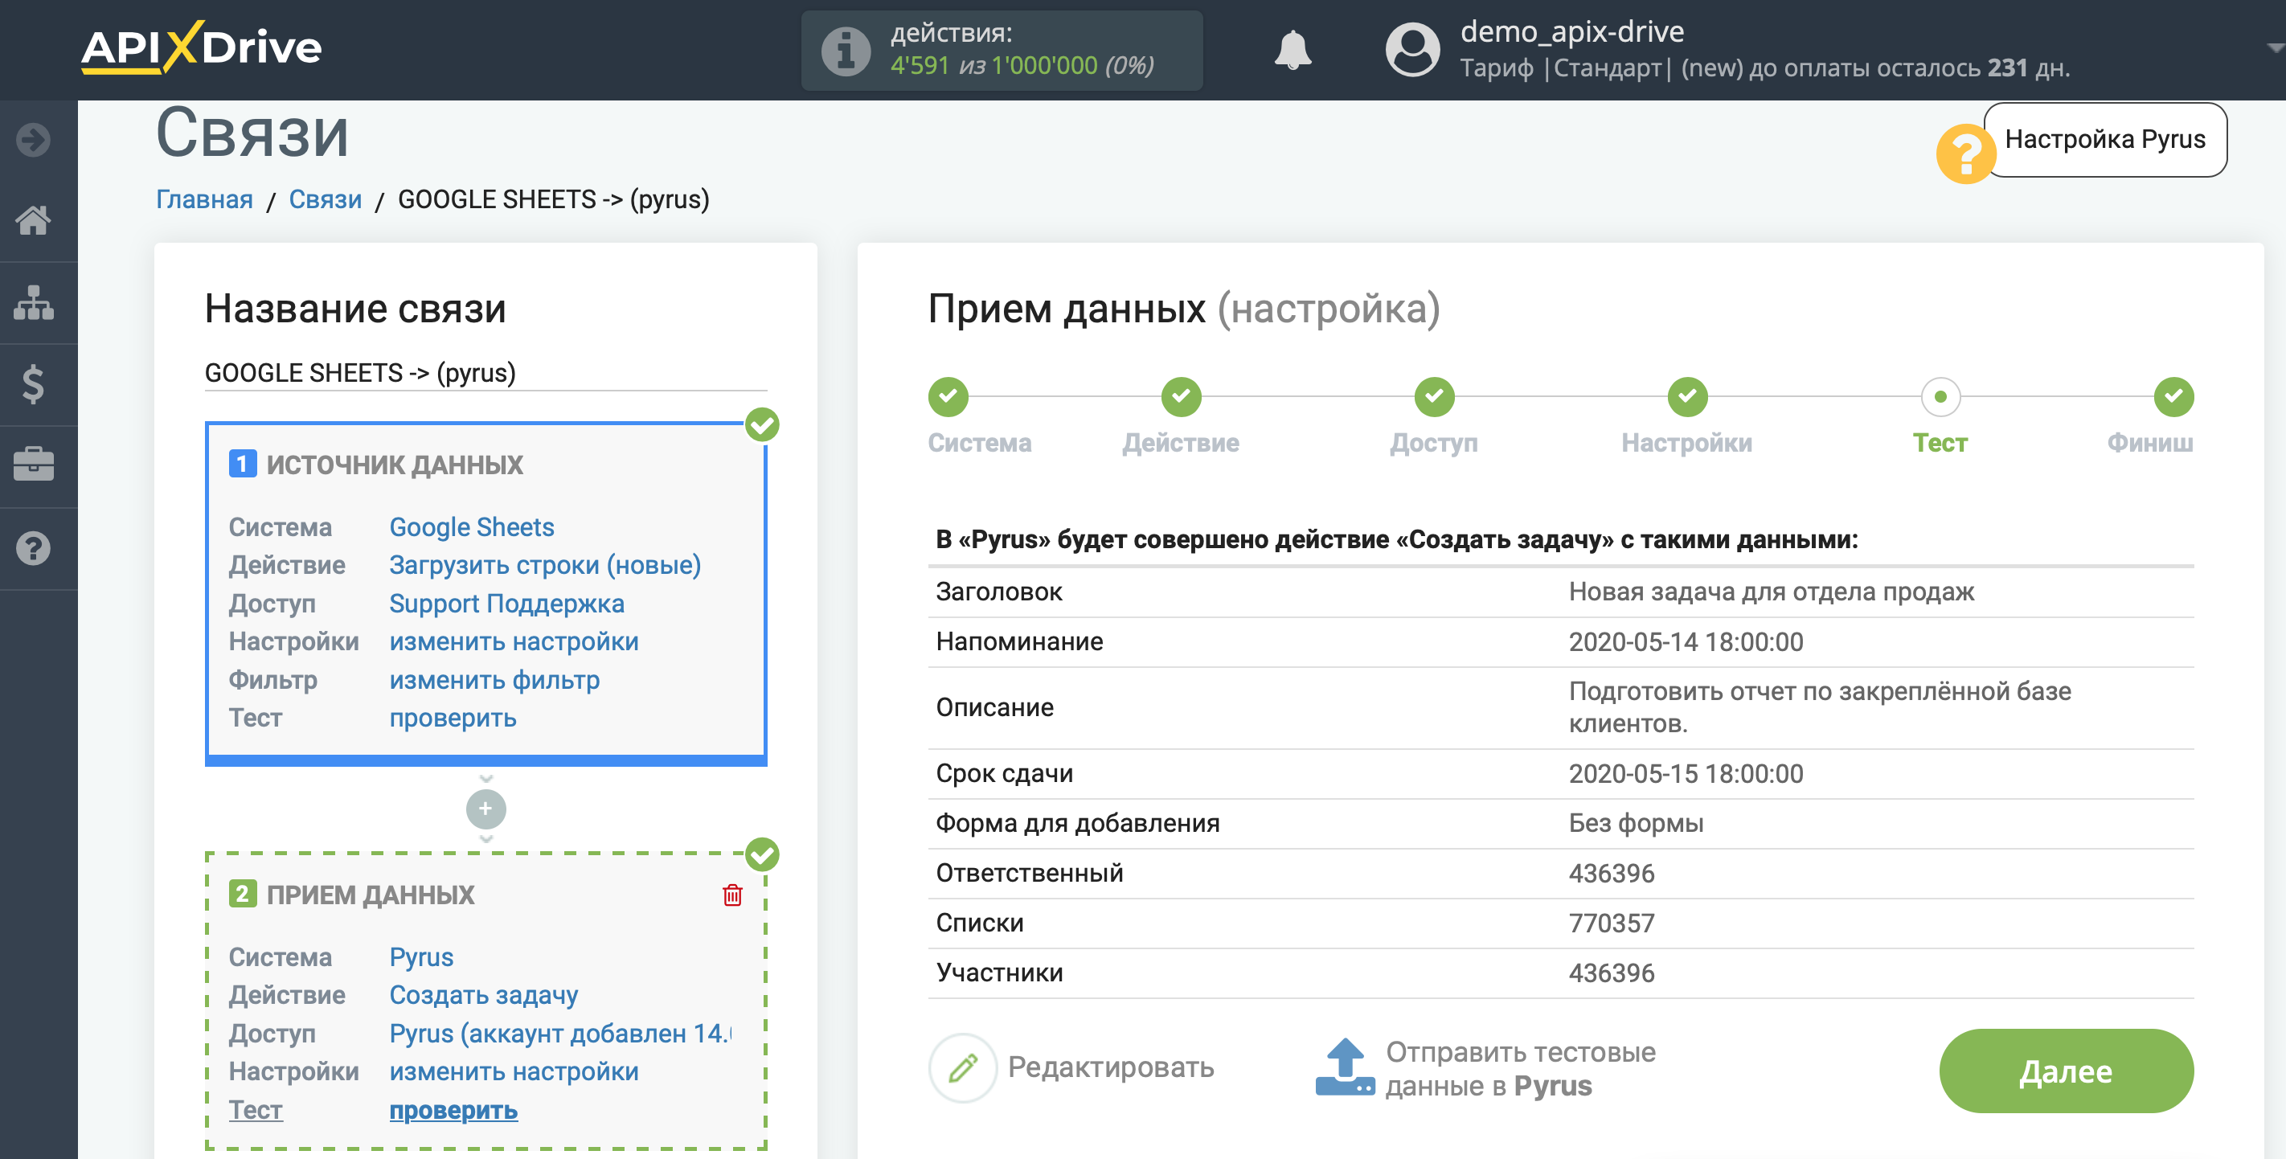Click Настройки step checkmark circle
Image resolution: width=2286 pixels, height=1159 pixels.
(1687, 397)
